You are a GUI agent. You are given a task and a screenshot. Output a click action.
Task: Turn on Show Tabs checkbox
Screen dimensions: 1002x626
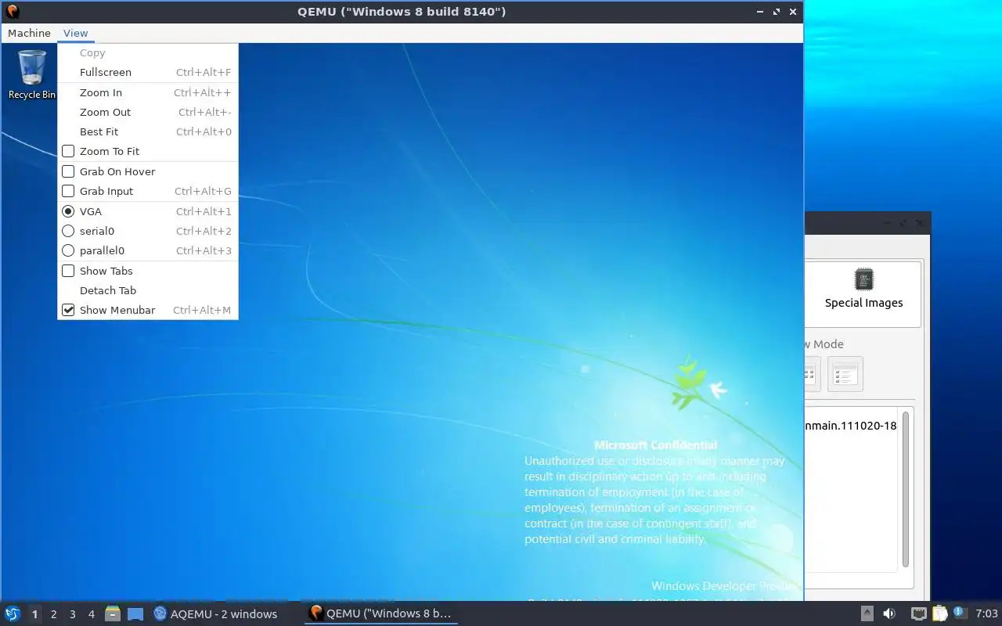point(68,271)
